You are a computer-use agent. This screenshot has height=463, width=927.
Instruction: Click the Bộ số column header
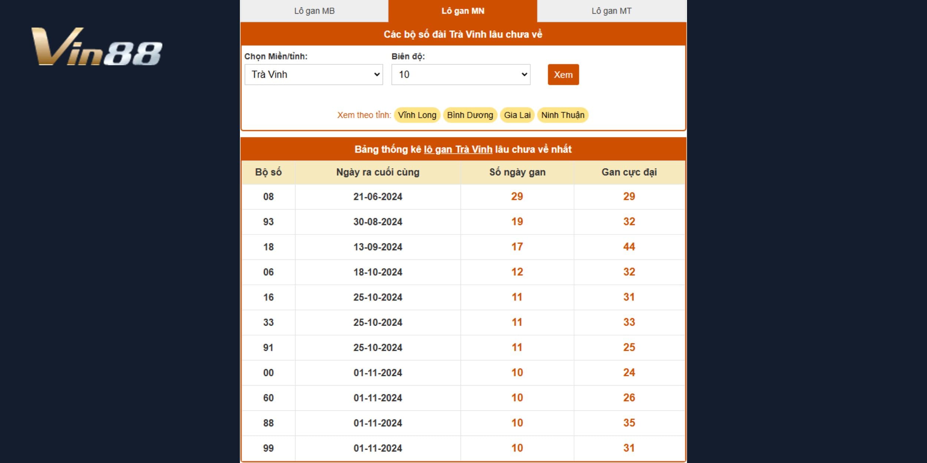pyautogui.click(x=268, y=172)
